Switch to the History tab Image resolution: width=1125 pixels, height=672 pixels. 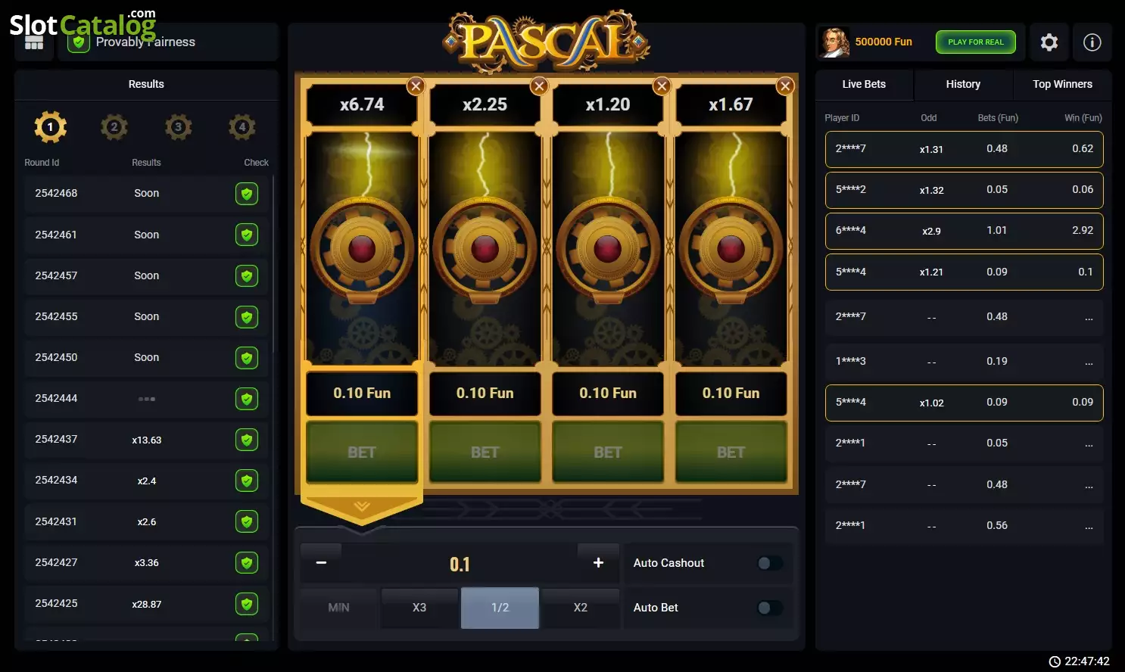click(963, 84)
